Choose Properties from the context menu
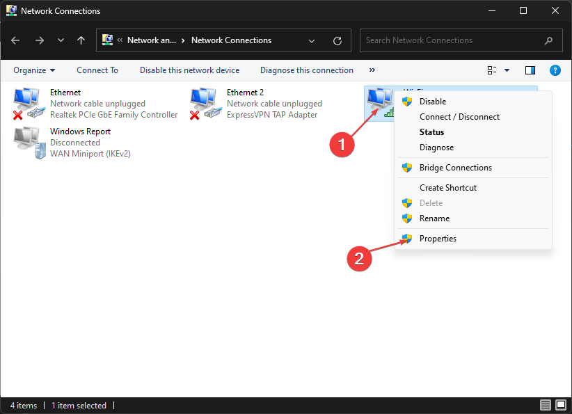 [438, 239]
